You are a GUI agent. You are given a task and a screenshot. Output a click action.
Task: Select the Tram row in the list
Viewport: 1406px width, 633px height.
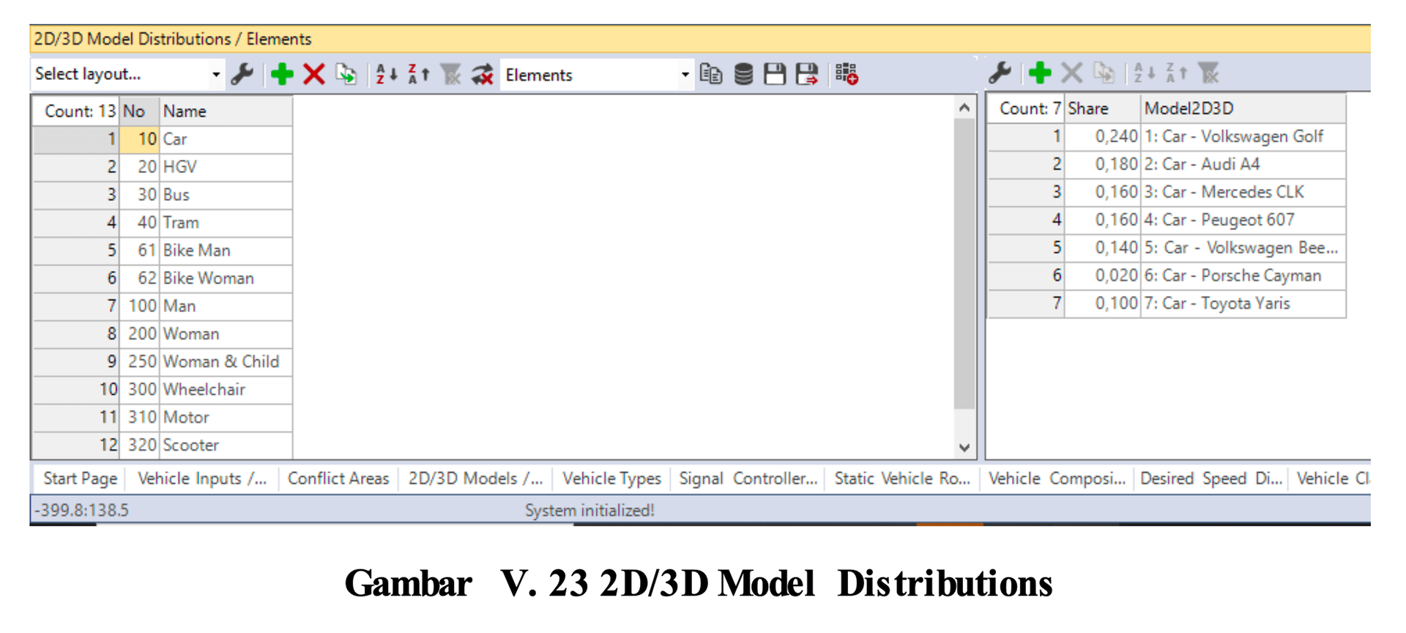(181, 223)
